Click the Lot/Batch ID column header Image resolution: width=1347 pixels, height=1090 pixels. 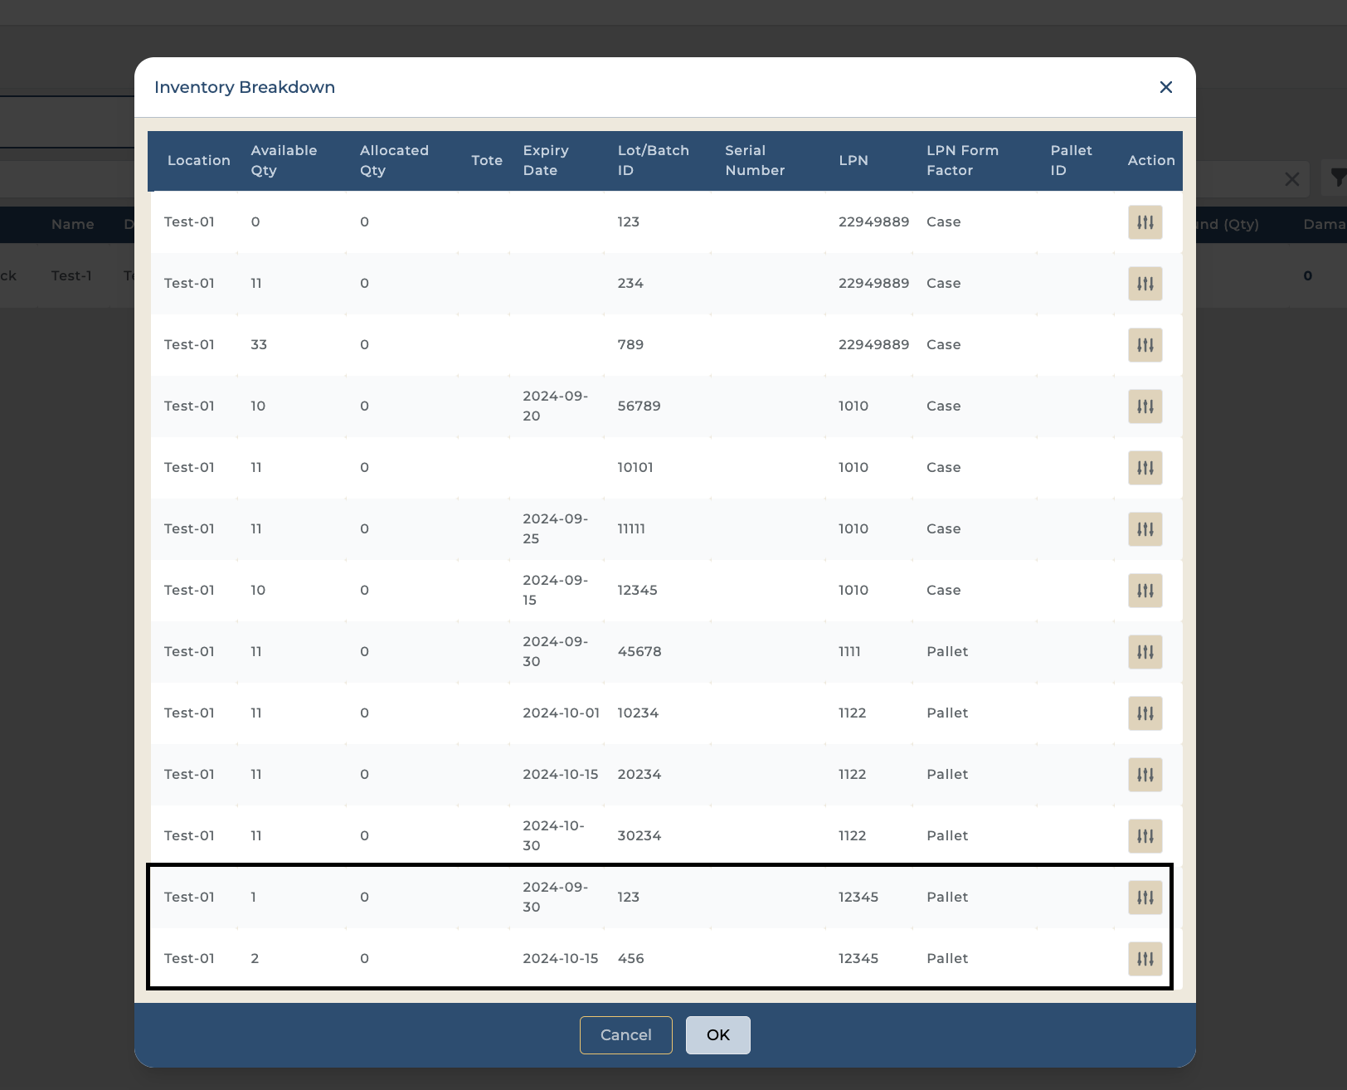click(x=653, y=161)
